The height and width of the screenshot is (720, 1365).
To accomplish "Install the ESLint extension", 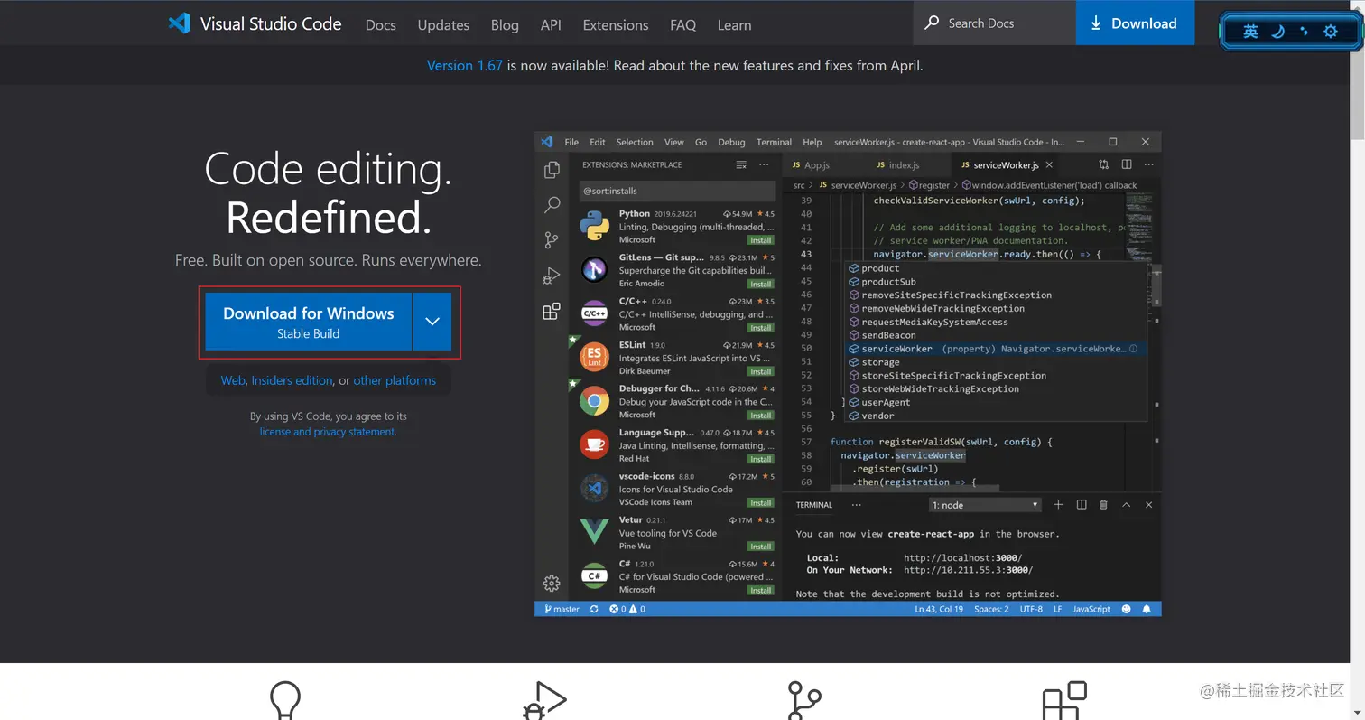I will 760,371.
